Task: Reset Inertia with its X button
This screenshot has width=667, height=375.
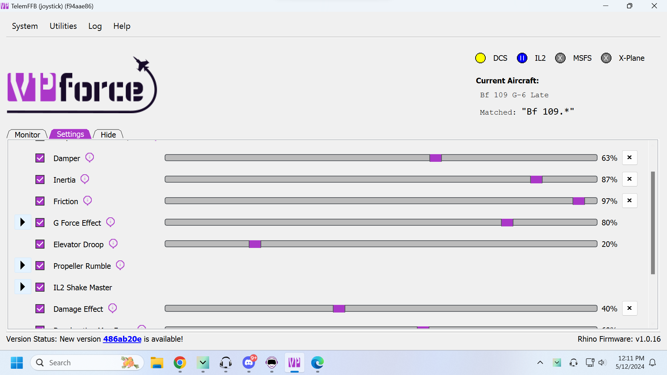Action: click(629, 179)
